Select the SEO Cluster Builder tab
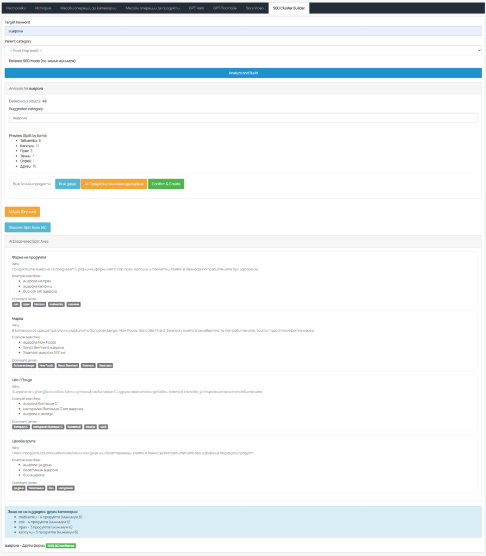 coord(289,8)
